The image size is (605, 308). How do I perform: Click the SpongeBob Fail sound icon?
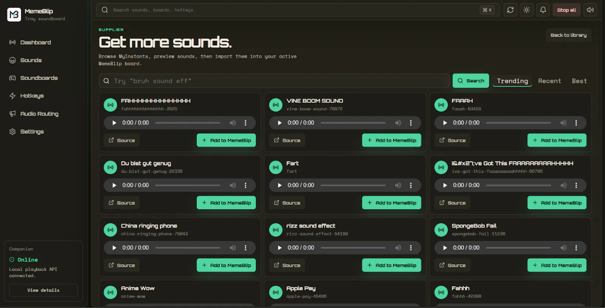441,230
